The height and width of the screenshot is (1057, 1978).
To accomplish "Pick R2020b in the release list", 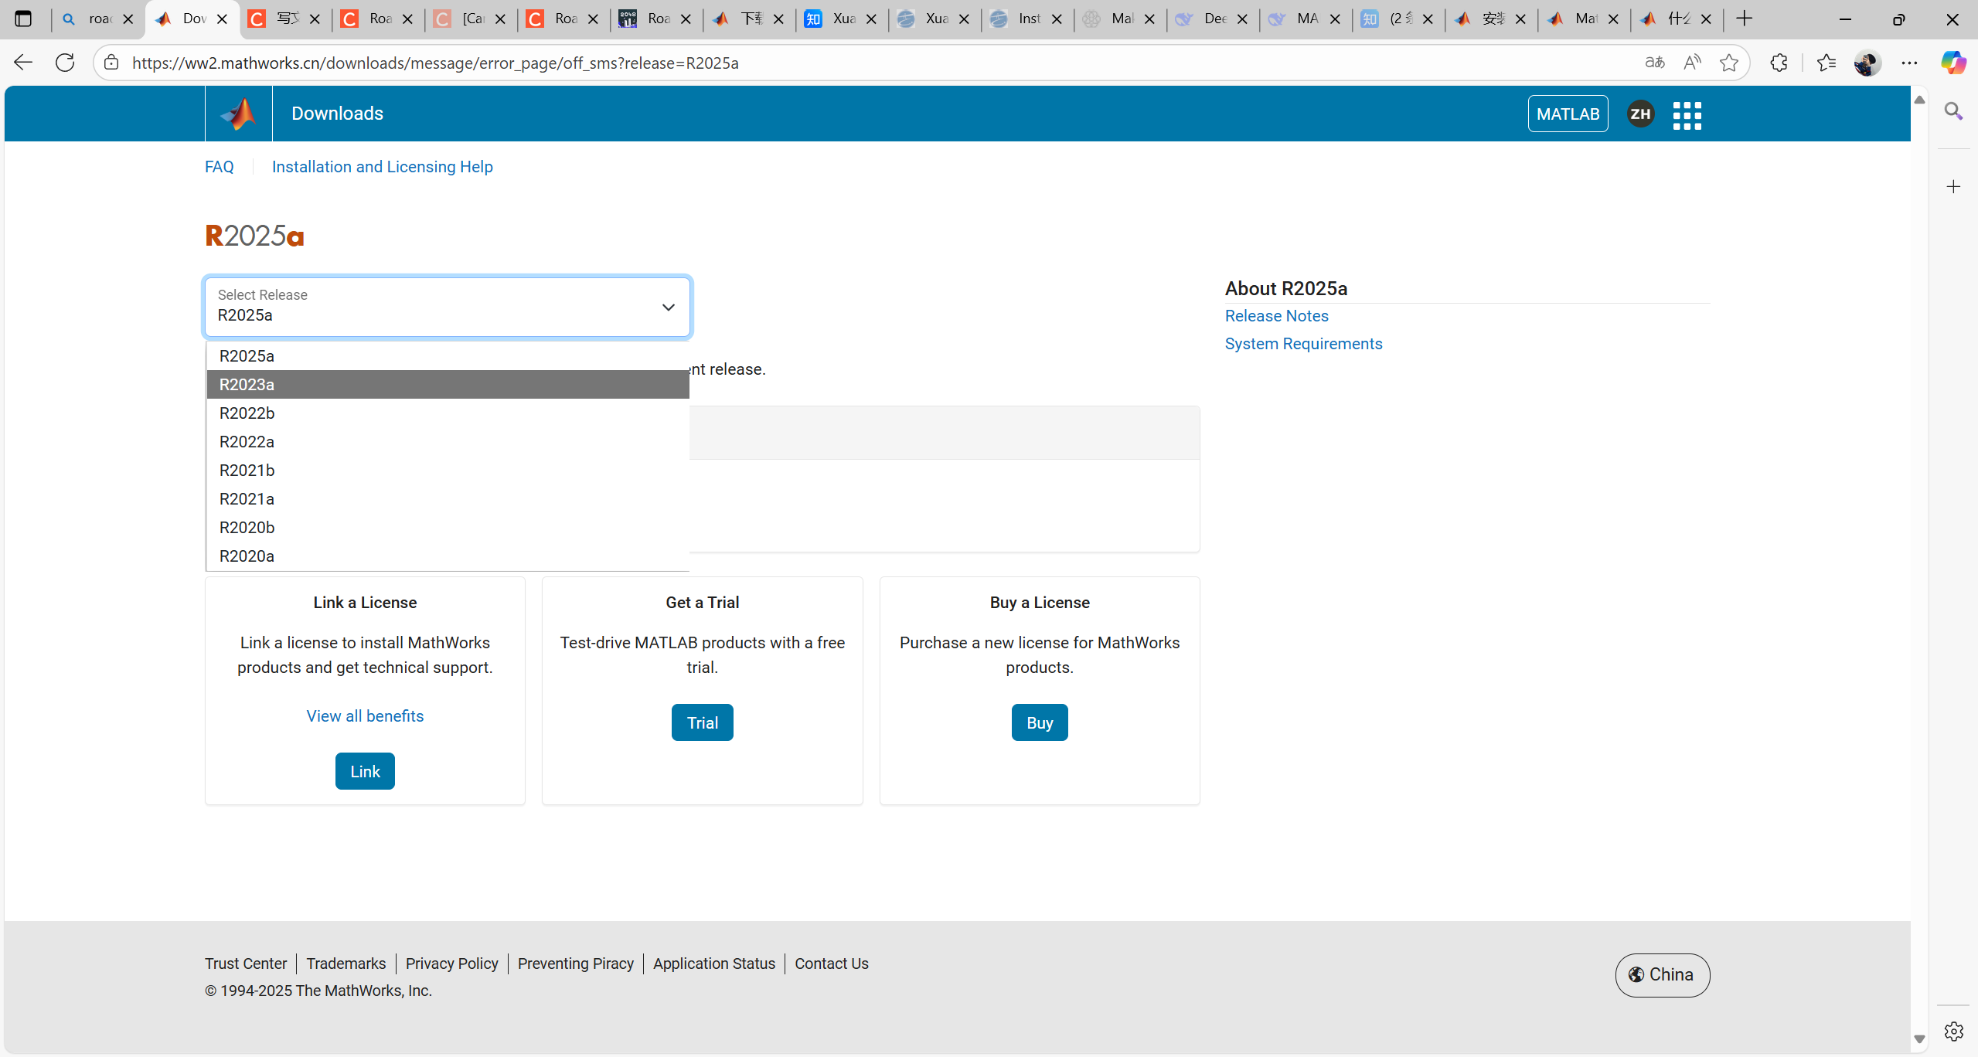I will pyautogui.click(x=448, y=527).
